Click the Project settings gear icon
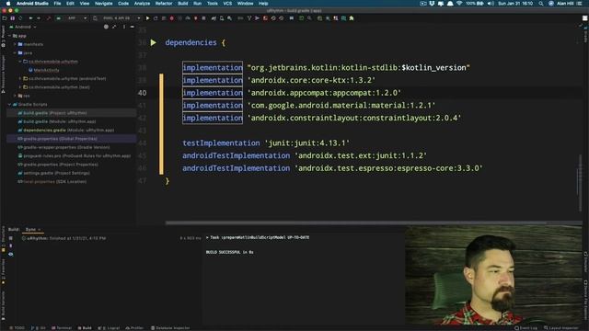The image size is (589, 331). (123, 27)
